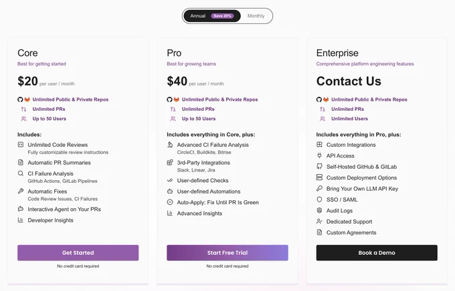
Task: Click the shield icon beside SSO / SAML
Action: tap(319, 200)
